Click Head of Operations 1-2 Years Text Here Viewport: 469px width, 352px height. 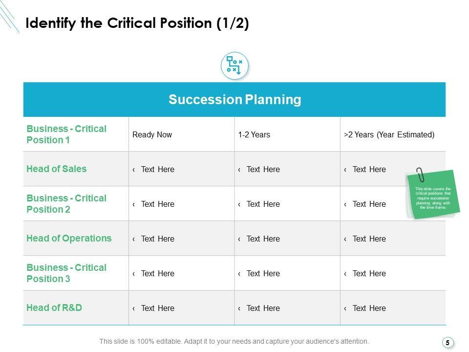(263, 239)
